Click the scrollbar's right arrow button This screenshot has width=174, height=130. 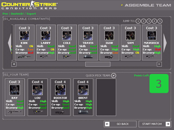(159, 64)
